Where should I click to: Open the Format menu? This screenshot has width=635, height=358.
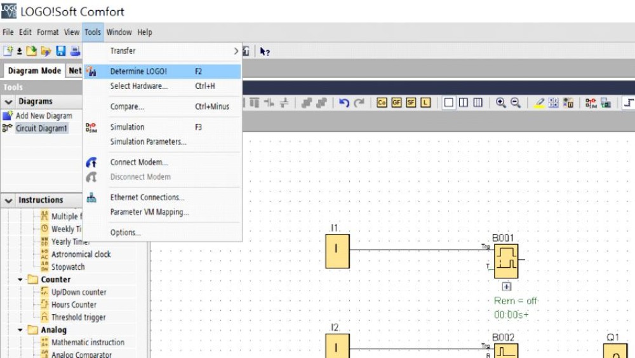[48, 32]
